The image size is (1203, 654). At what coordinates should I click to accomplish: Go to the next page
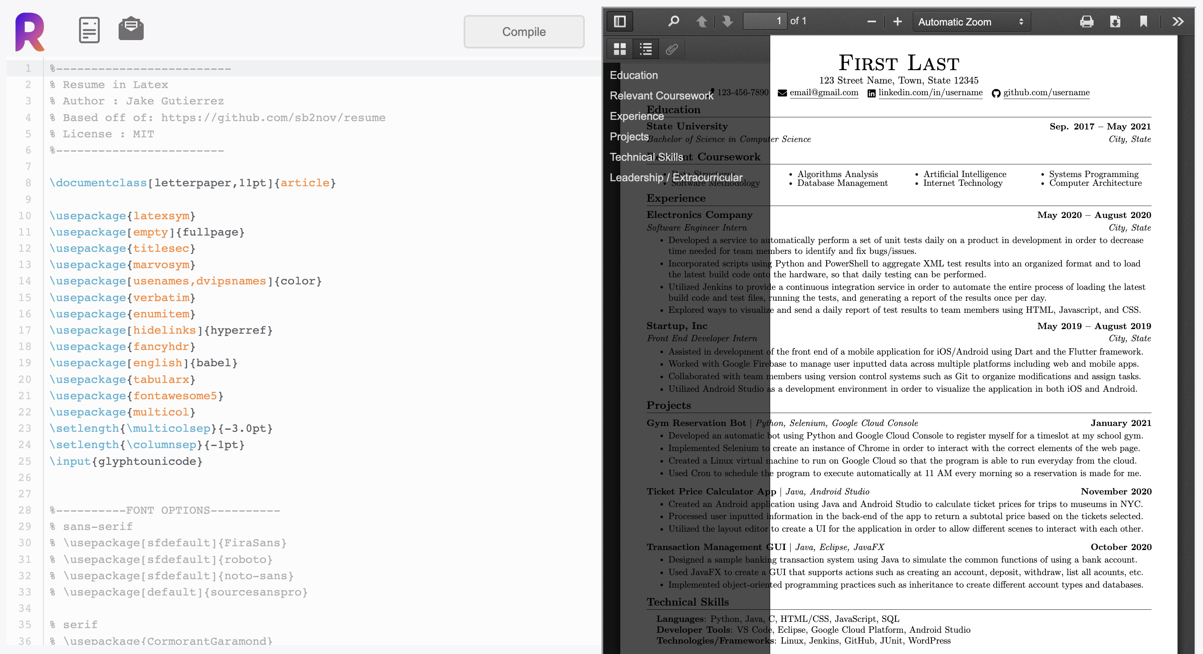tap(727, 21)
